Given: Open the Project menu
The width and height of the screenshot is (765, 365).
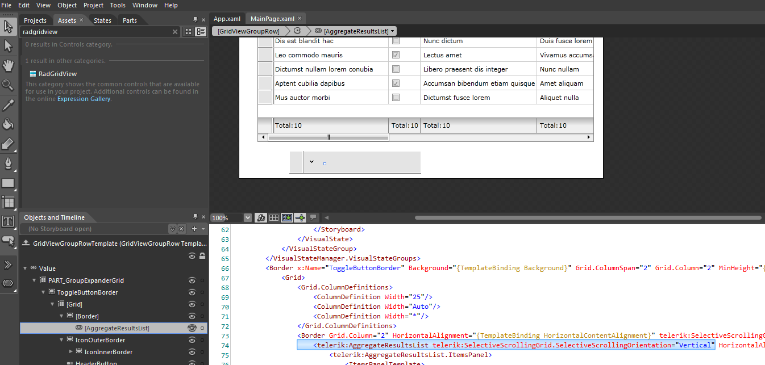Looking at the screenshot, I should 93,5.
